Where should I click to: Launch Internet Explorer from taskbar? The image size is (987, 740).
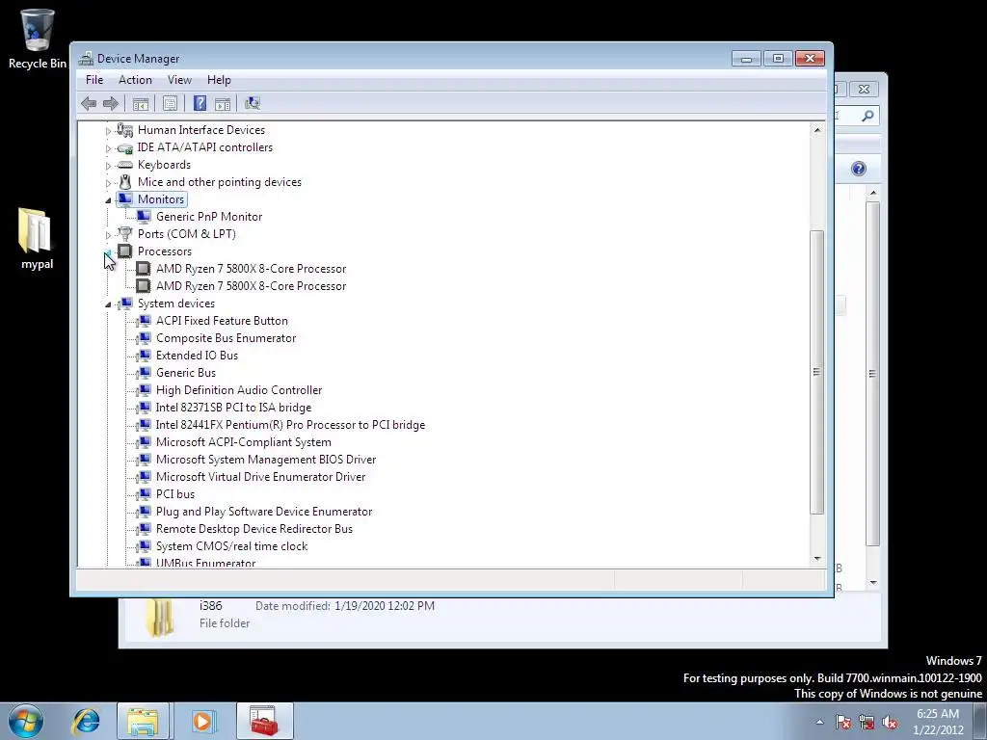point(86,721)
